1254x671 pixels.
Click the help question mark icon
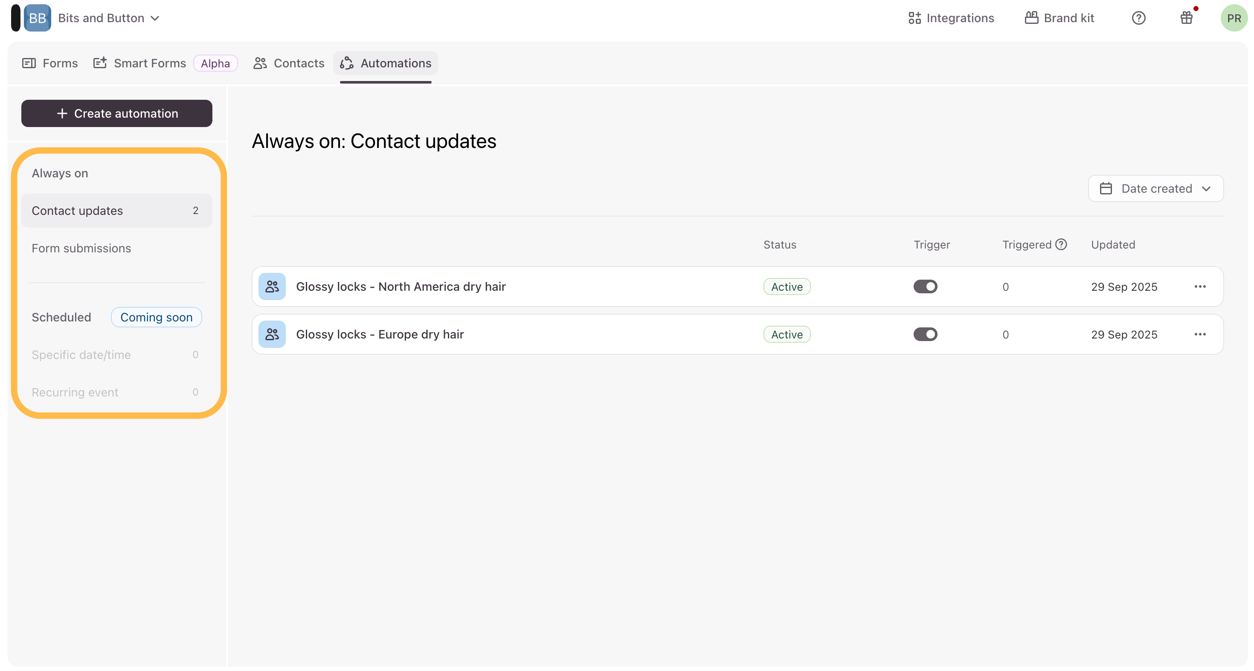[1138, 18]
